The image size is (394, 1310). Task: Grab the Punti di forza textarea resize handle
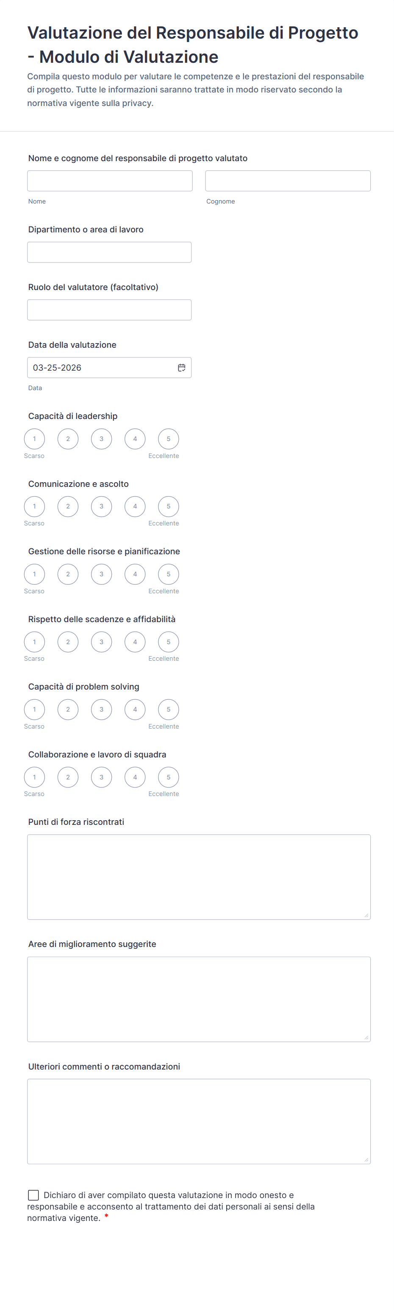click(x=366, y=915)
